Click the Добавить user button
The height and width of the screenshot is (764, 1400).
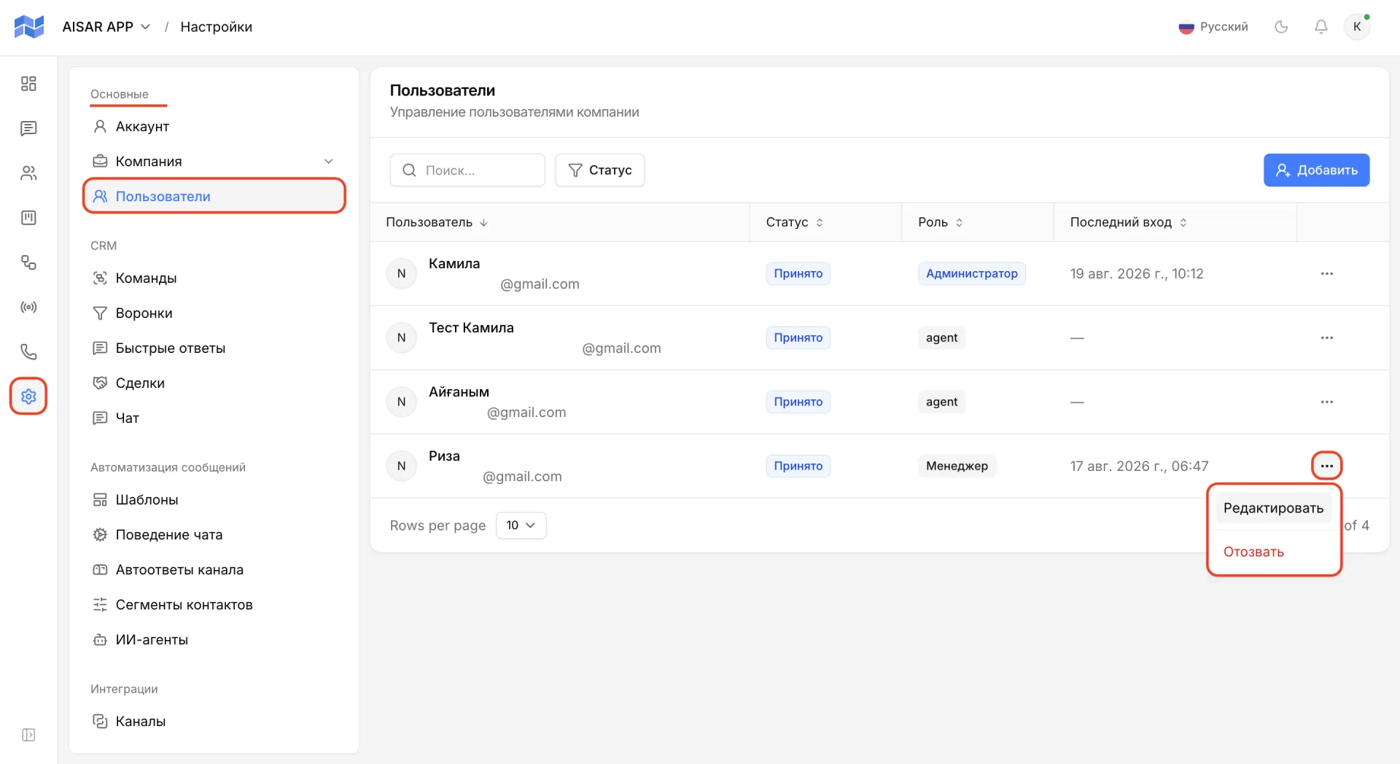point(1316,170)
